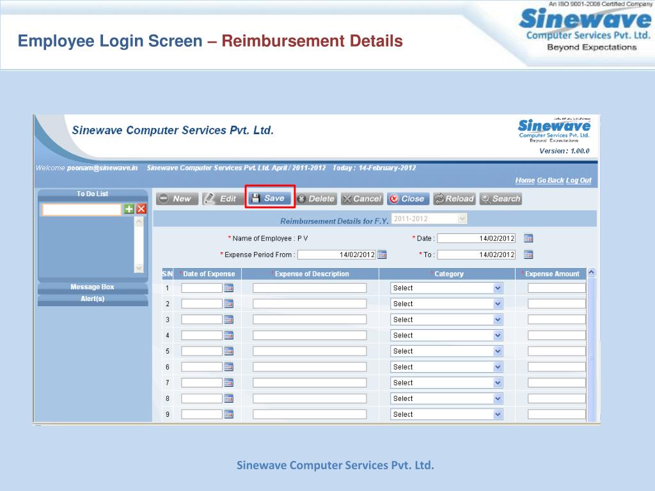Open date calendar icon in row 5
This screenshot has width=655, height=491.
point(228,351)
